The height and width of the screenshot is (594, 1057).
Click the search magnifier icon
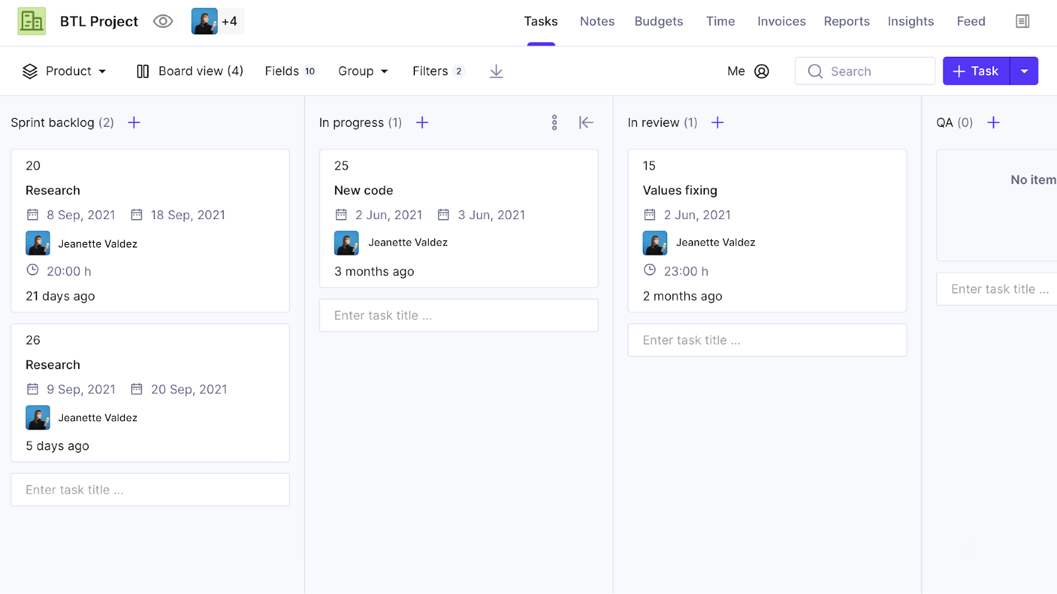pyautogui.click(x=815, y=71)
